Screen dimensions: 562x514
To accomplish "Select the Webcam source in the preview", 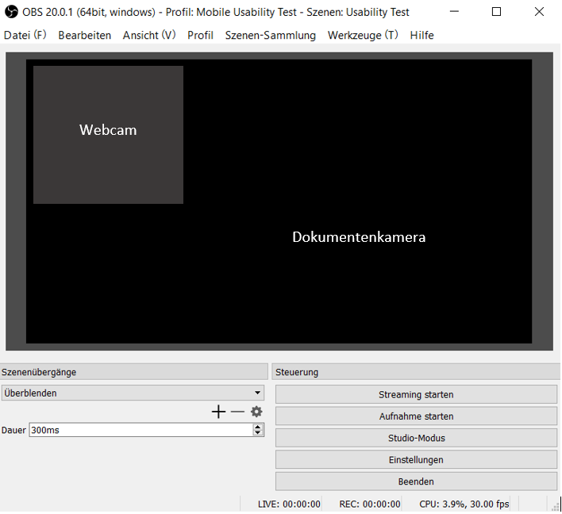I will click(108, 135).
